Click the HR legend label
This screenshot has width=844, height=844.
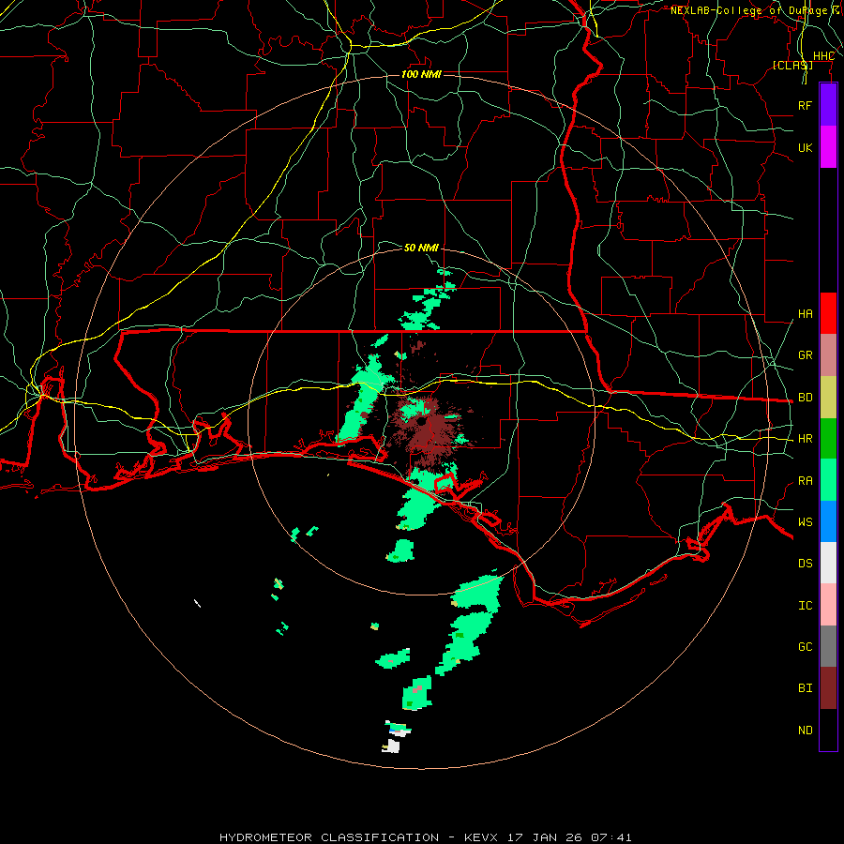click(x=805, y=439)
